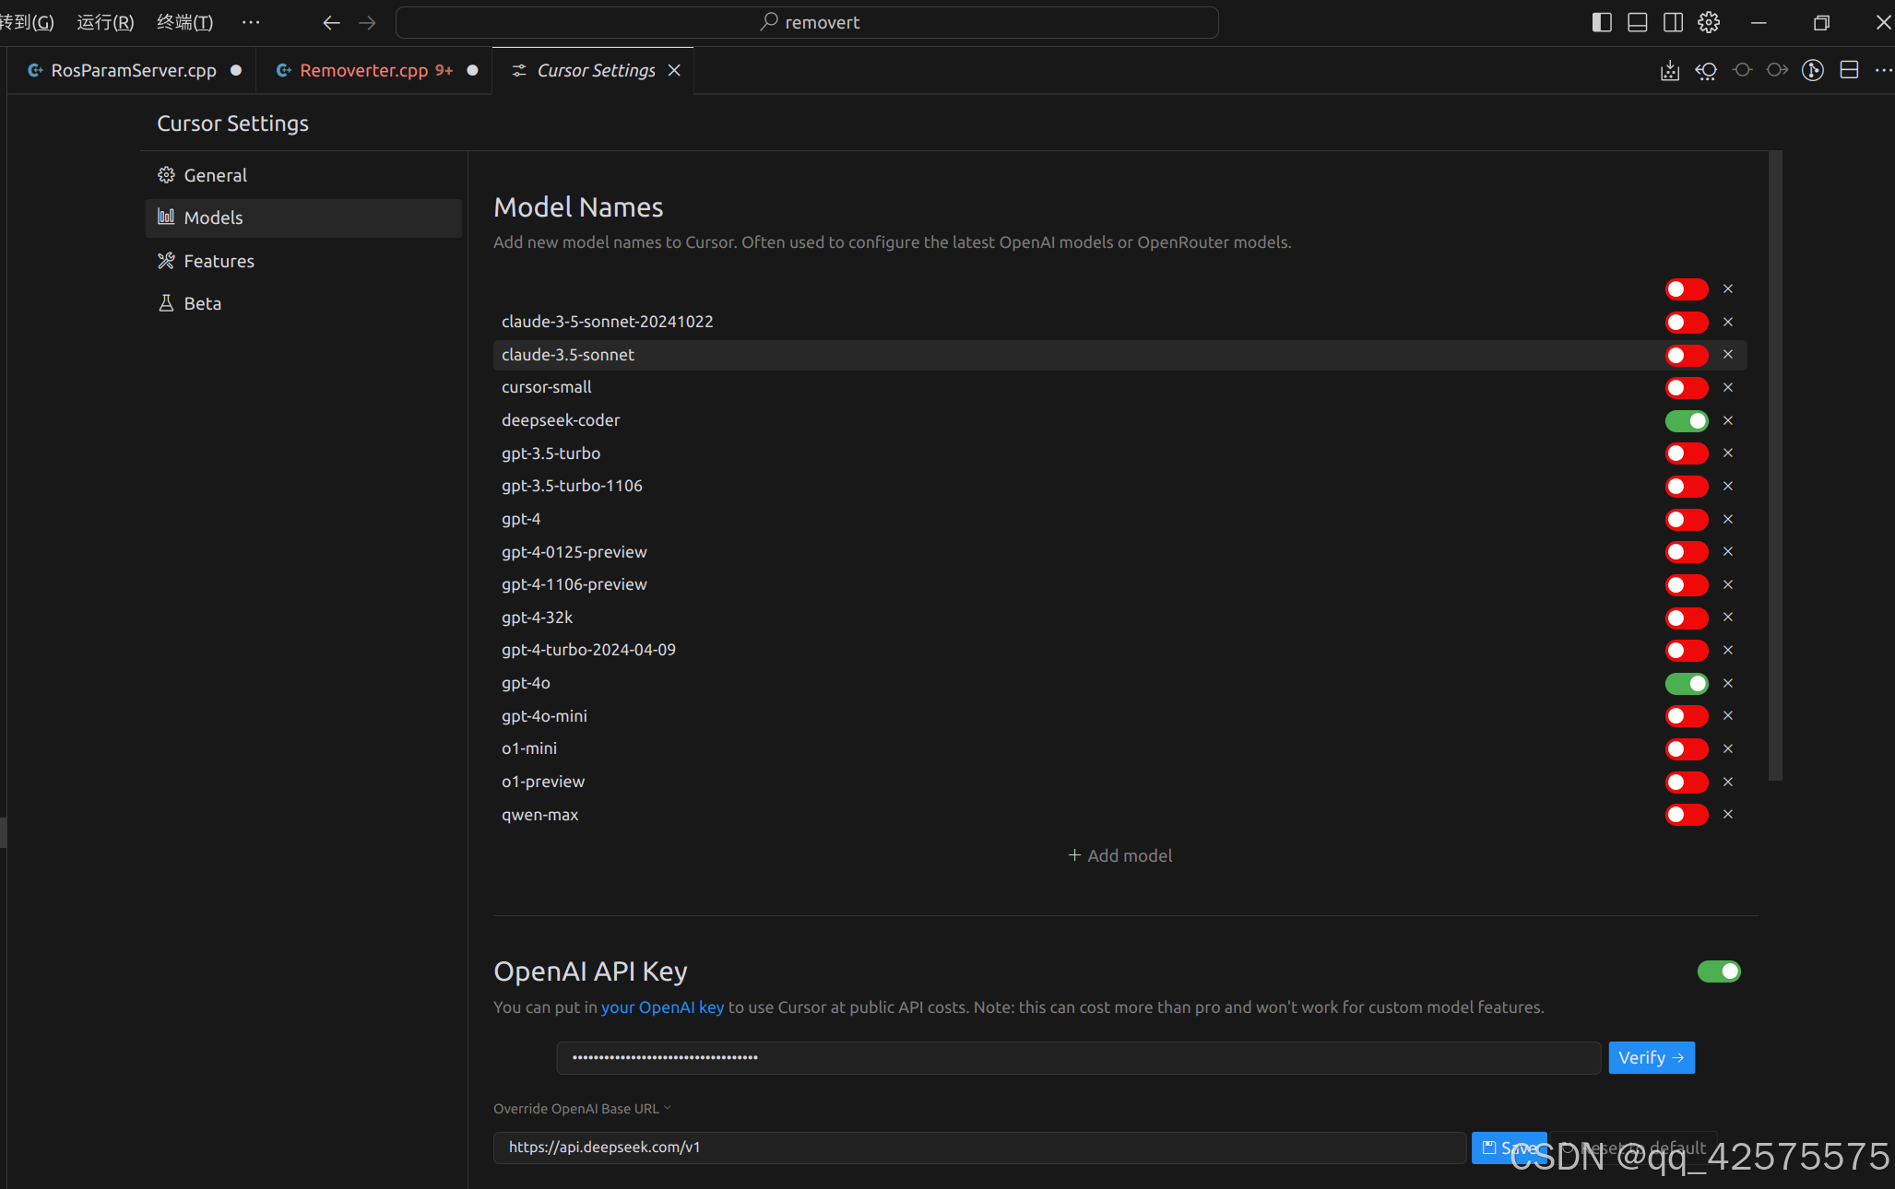Viewport: 1895px width, 1189px height.
Task: Open the menu bar overflow ellipsis
Action: (250, 22)
